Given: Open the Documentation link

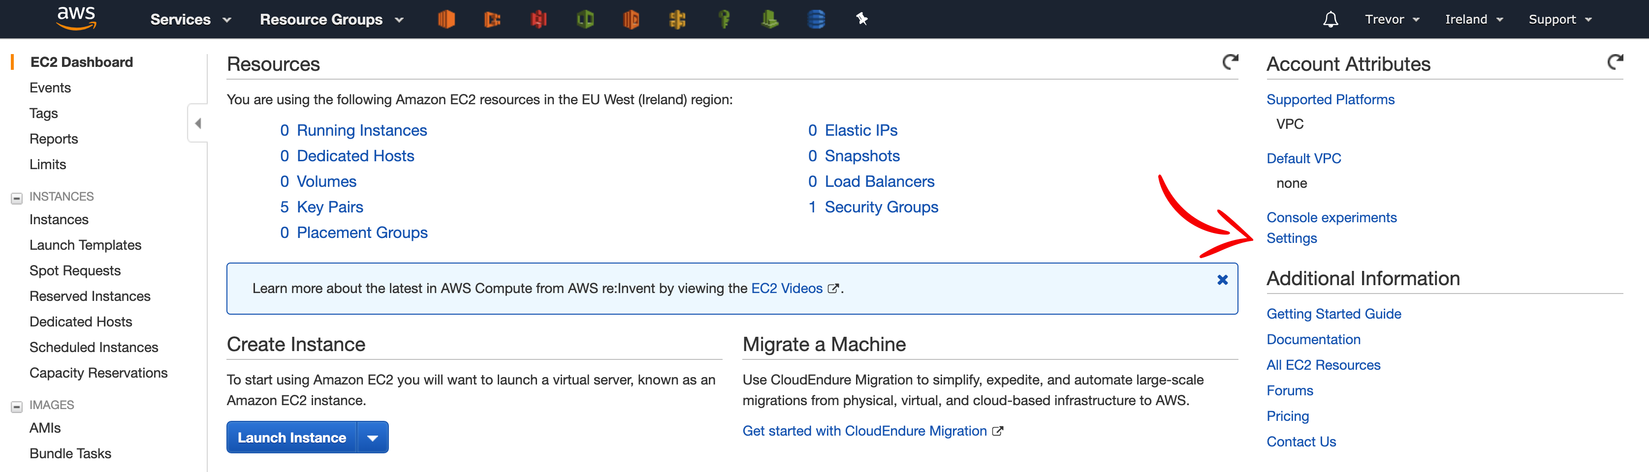Looking at the screenshot, I should click(1313, 340).
